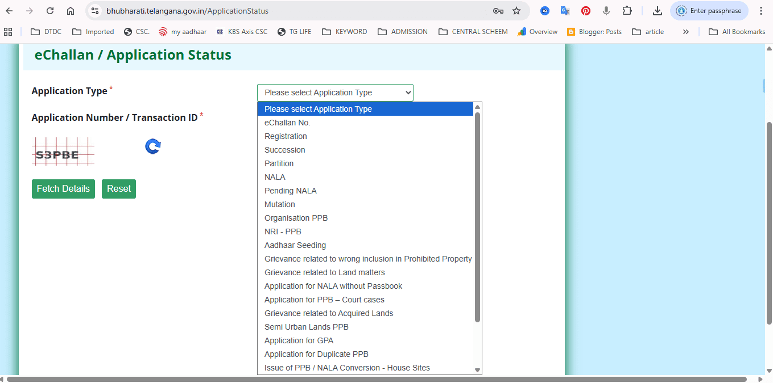This screenshot has height=383, width=773.
Task: Open the DTDC bookmarks folder
Action: [45, 31]
